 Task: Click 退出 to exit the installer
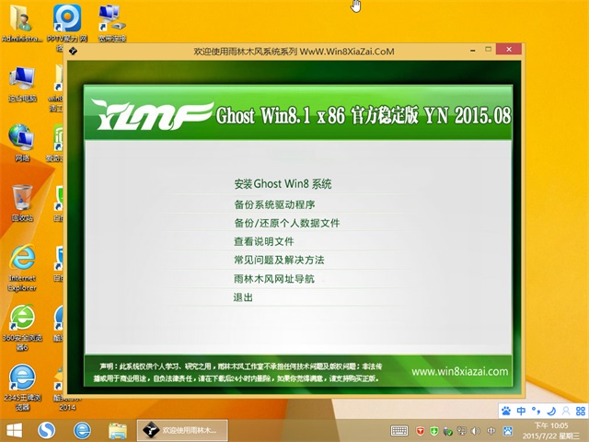click(243, 297)
